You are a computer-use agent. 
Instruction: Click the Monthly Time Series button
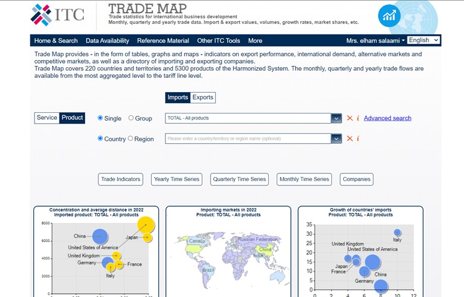click(x=304, y=179)
